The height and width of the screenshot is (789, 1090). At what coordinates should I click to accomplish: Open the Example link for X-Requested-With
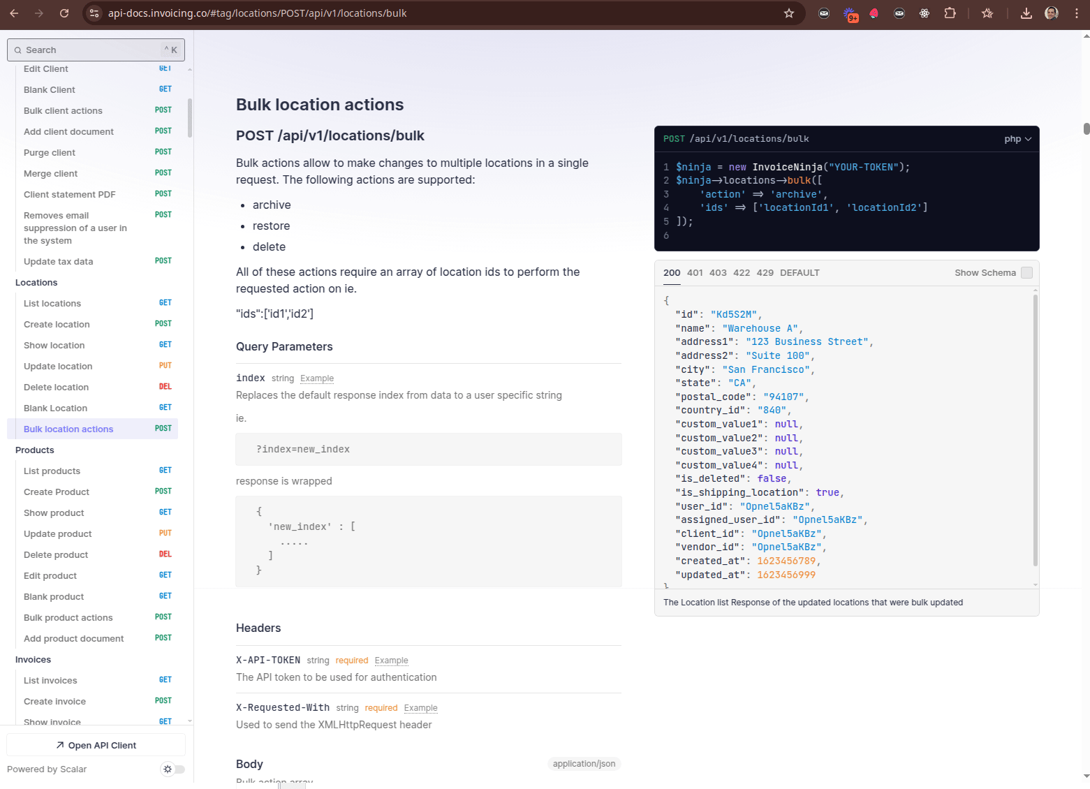coord(420,708)
